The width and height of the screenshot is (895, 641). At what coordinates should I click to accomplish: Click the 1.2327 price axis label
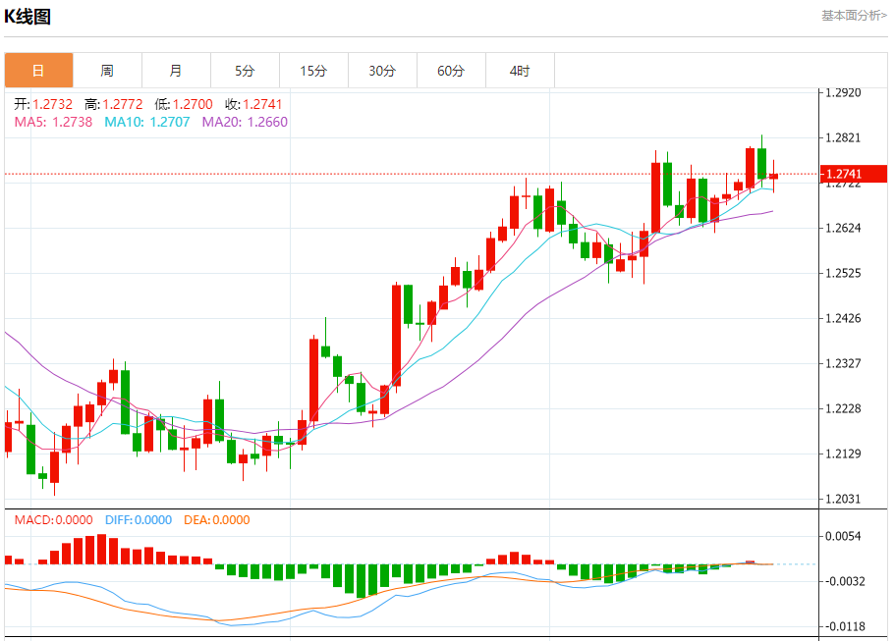(843, 363)
